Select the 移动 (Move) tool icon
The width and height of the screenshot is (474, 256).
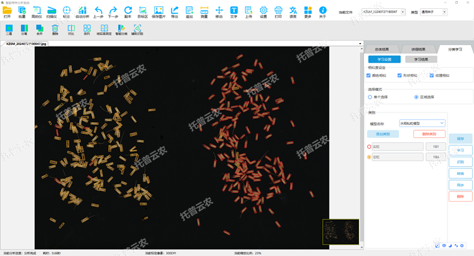pyautogui.click(x=219, y=11)
